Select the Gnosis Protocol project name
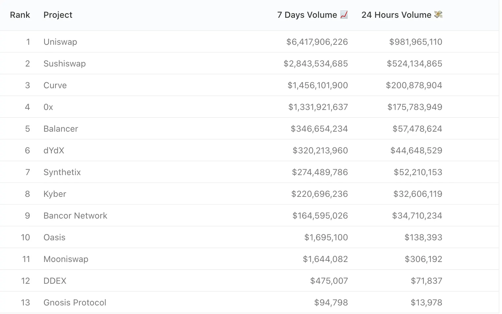This screenshot has width=502, height=314. pyautogui.click(x=75, y=302)
